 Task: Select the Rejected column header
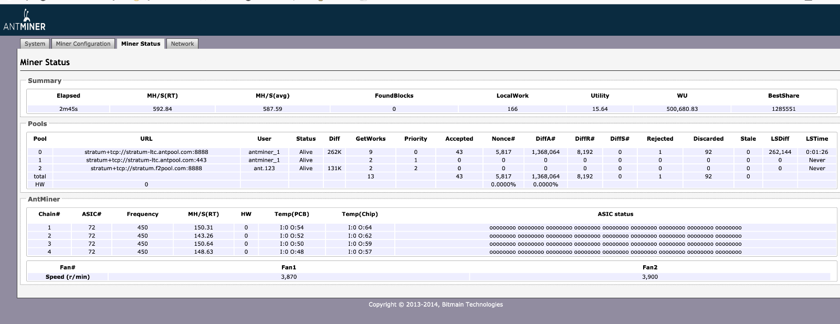[x=660, y=139]
